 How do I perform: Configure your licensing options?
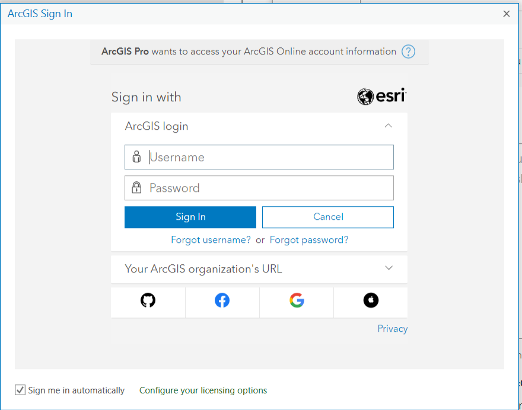(203, 390)
